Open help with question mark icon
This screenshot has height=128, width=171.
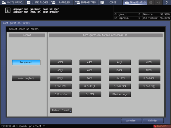[167, 2]
